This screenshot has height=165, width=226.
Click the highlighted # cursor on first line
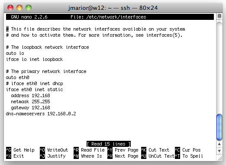(7, 29)
